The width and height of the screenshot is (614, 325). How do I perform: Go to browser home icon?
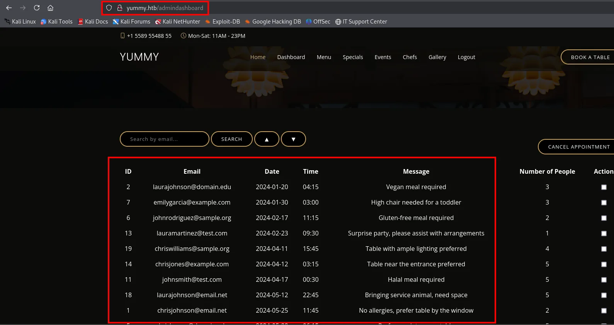pyautogui.click(x=50, y=8)
